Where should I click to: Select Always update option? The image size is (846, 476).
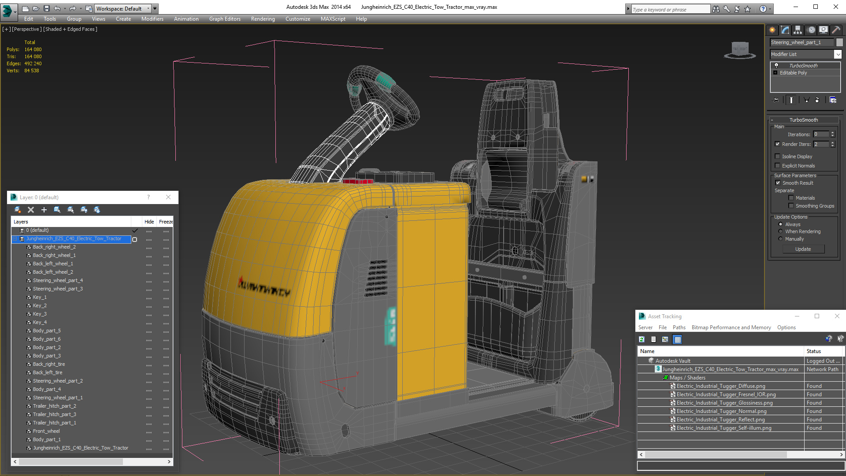[x=780, y=224]
